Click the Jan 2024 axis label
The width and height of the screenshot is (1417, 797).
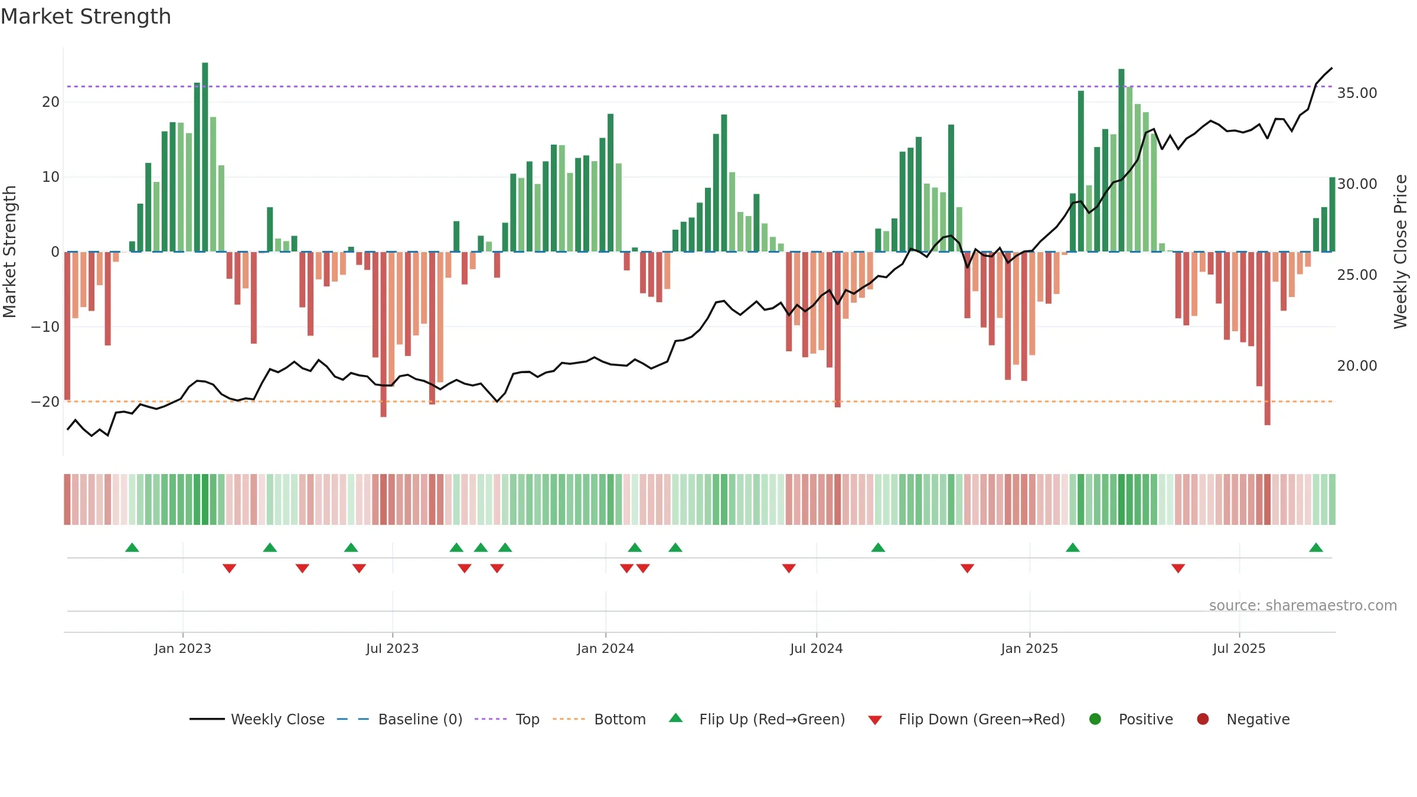(606, 649)
